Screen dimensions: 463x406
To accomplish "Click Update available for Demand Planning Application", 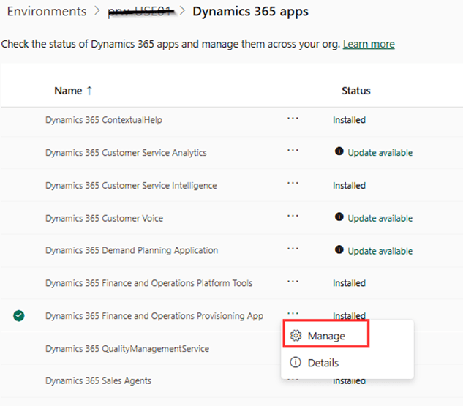I will [380, 251].
